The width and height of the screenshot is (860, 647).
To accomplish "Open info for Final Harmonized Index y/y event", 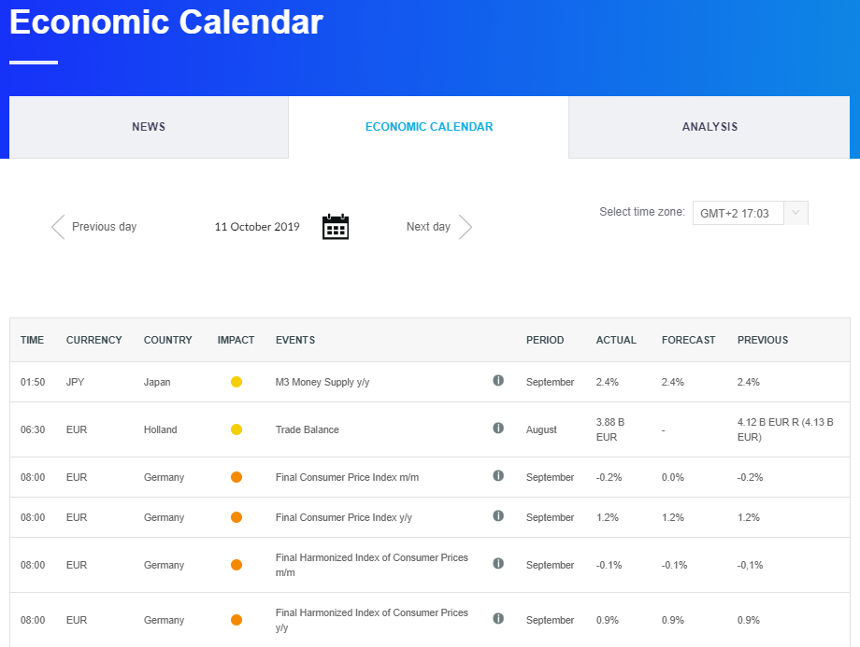I will (498, 618).
